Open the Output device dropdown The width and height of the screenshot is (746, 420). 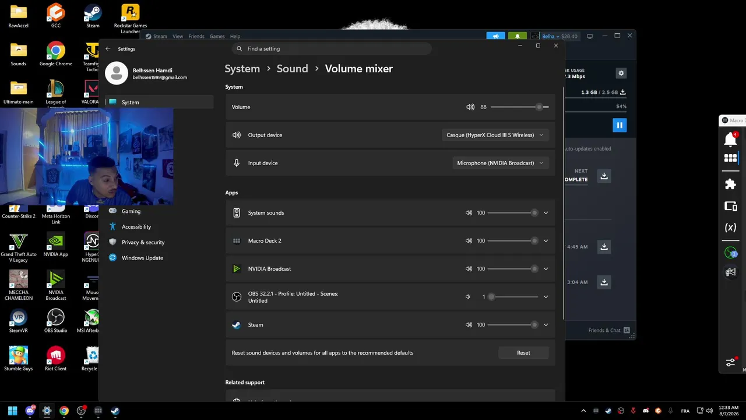[x=495, y=135]
